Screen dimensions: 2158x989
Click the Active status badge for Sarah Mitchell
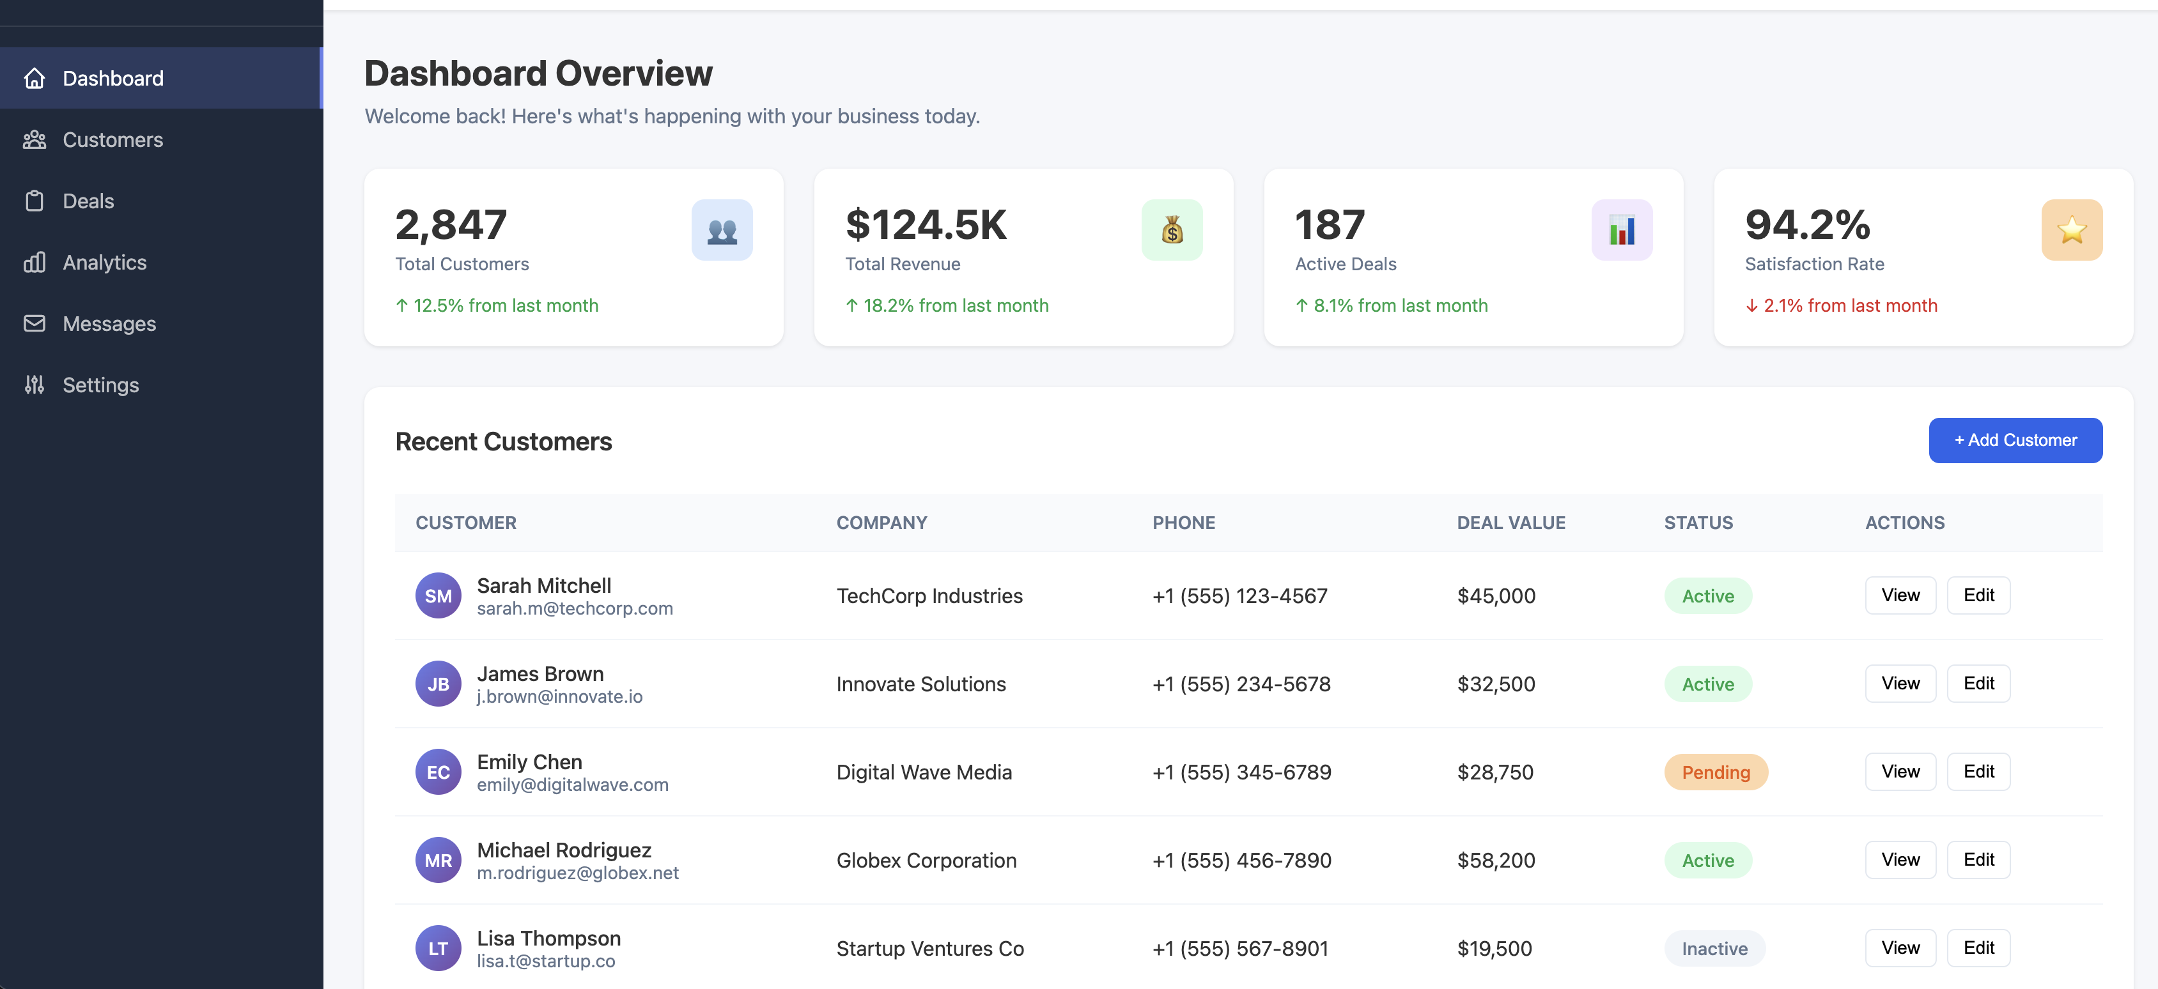pyautogui.click(x=1707, y=595)
